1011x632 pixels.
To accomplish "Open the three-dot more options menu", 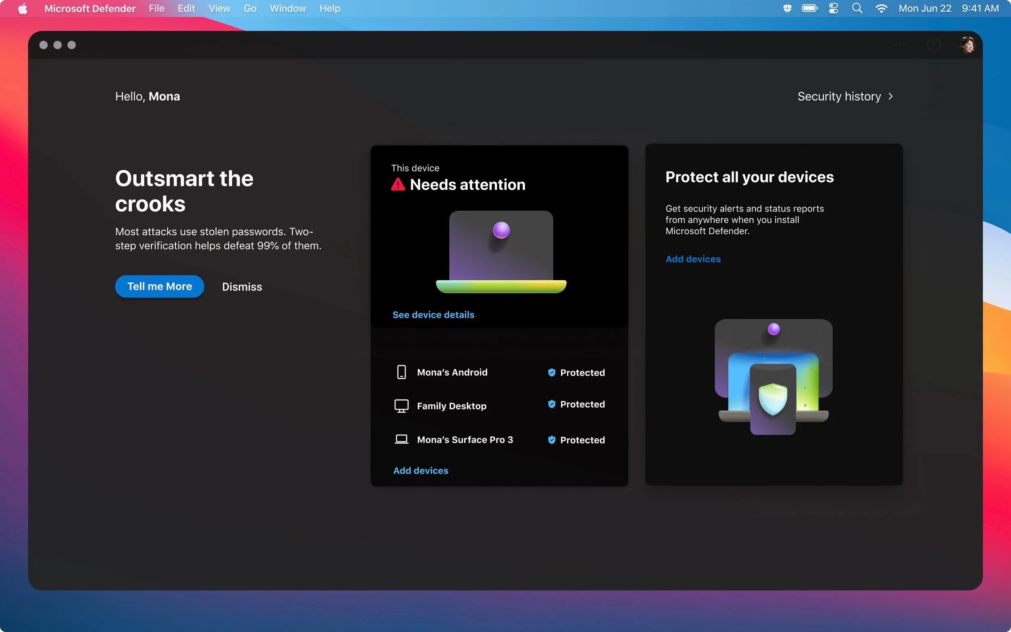I will pyautogui.click(x=900, y=45).
